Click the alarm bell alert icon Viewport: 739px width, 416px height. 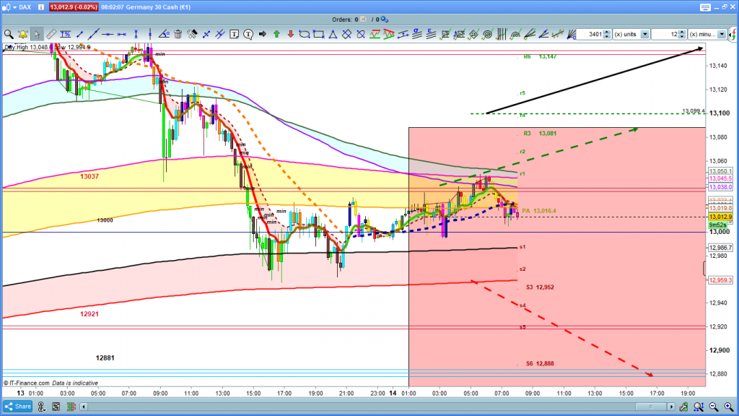point(22,34)
